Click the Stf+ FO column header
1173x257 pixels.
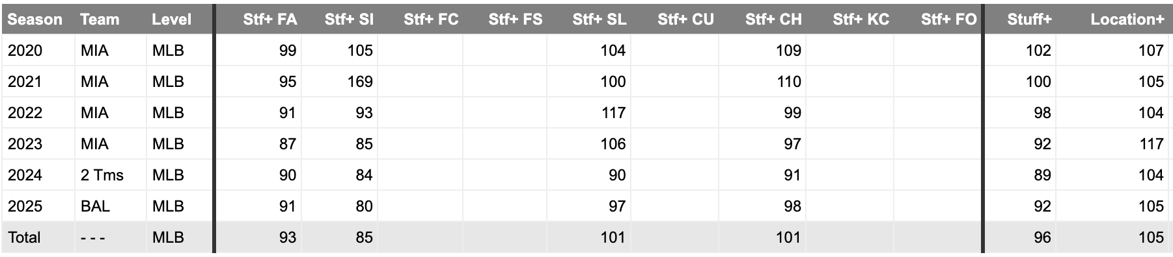pos(948,19)
